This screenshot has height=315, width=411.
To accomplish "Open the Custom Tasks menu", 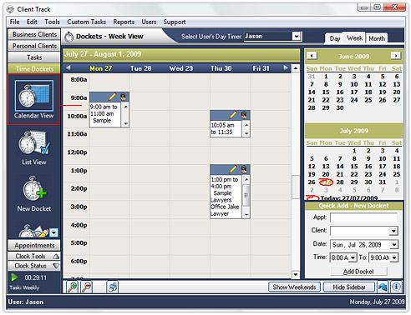I will pos(86,22).
